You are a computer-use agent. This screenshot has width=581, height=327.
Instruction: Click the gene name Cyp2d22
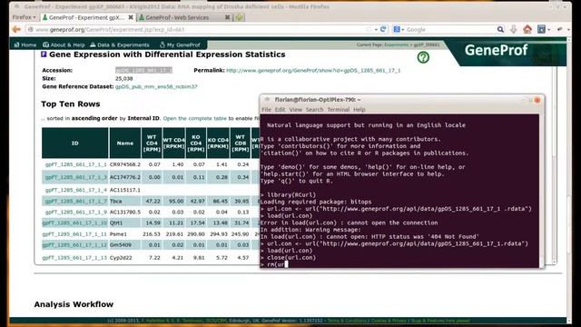[121, 257]
